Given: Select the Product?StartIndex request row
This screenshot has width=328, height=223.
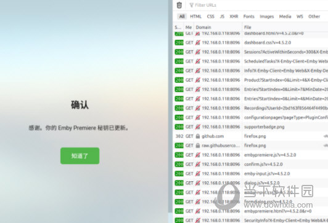Looking at the screenshot, I should pyautogui.click(x=250, y=80).
